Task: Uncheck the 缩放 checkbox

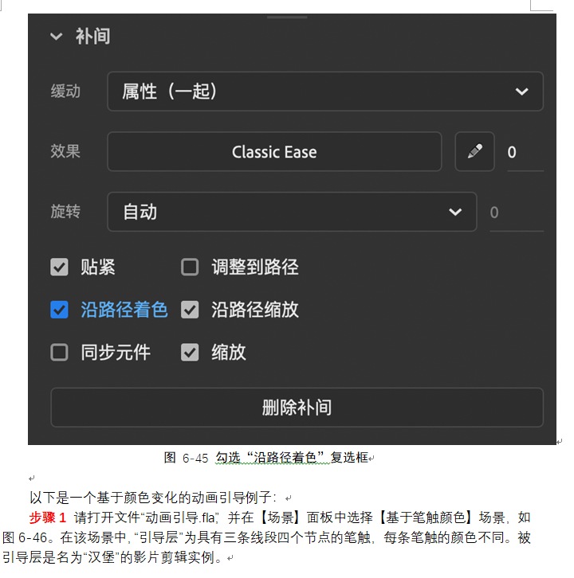Action: [x=190, y=353]
